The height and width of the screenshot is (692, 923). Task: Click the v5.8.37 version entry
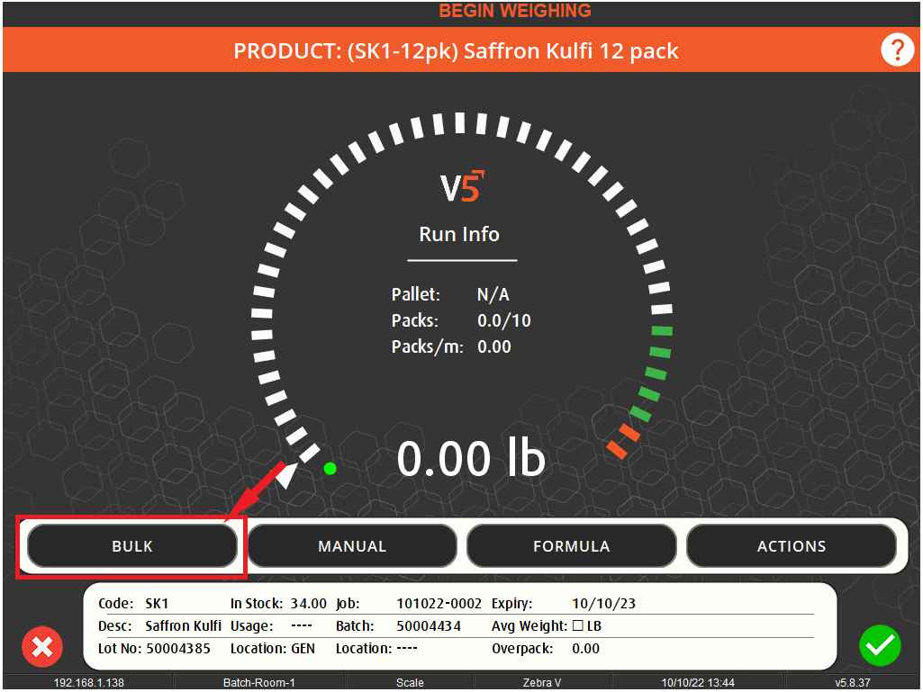853,683
